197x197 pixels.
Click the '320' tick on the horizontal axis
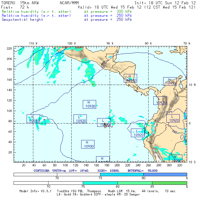coord(179,165)
